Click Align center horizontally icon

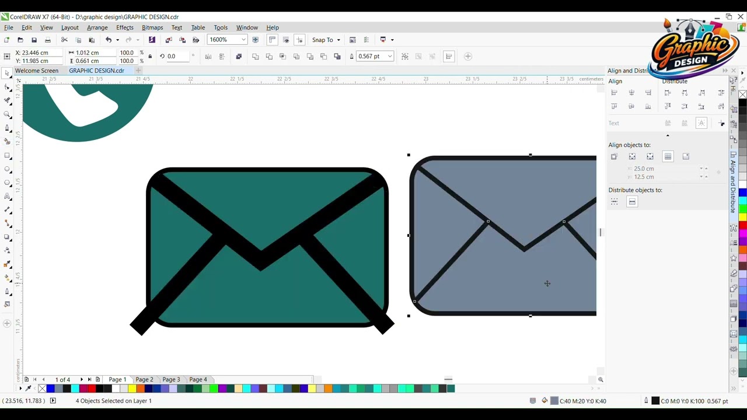pyautogui.click(x=631, y=93)
